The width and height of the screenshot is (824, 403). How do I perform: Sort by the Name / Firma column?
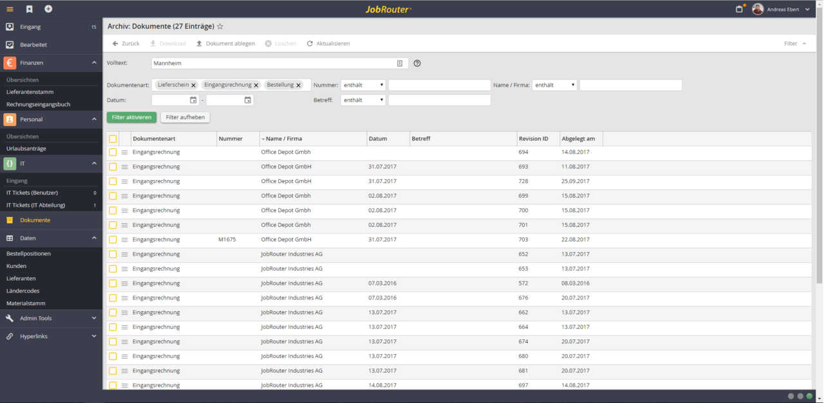coord(284,139)
